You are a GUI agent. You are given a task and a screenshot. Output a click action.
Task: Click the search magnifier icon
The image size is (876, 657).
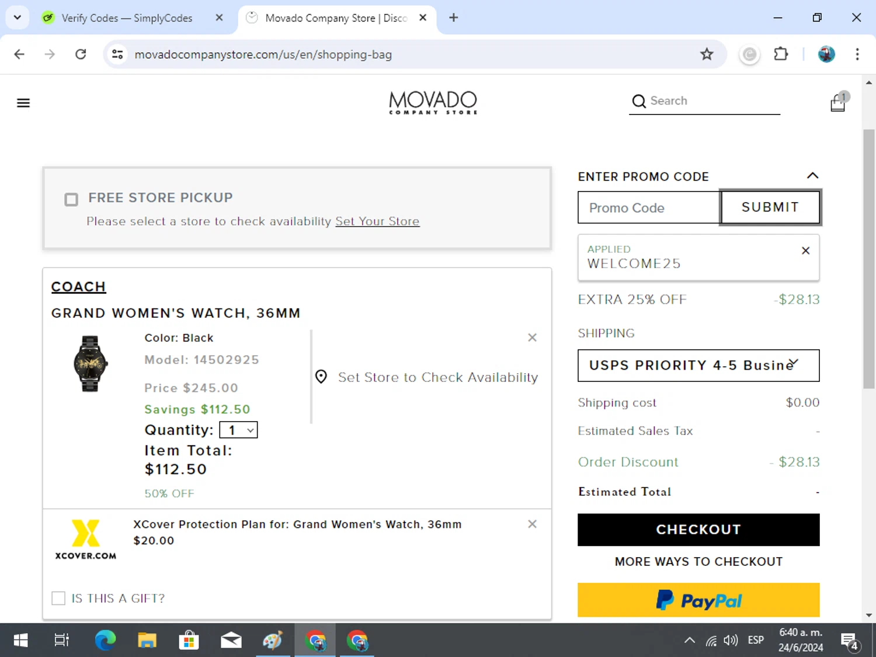coord(639,101)
